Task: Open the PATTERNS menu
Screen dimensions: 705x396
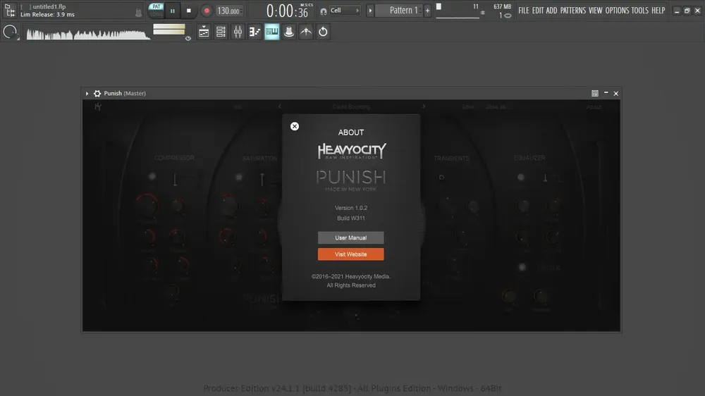Action: click(x=572, y=11)
